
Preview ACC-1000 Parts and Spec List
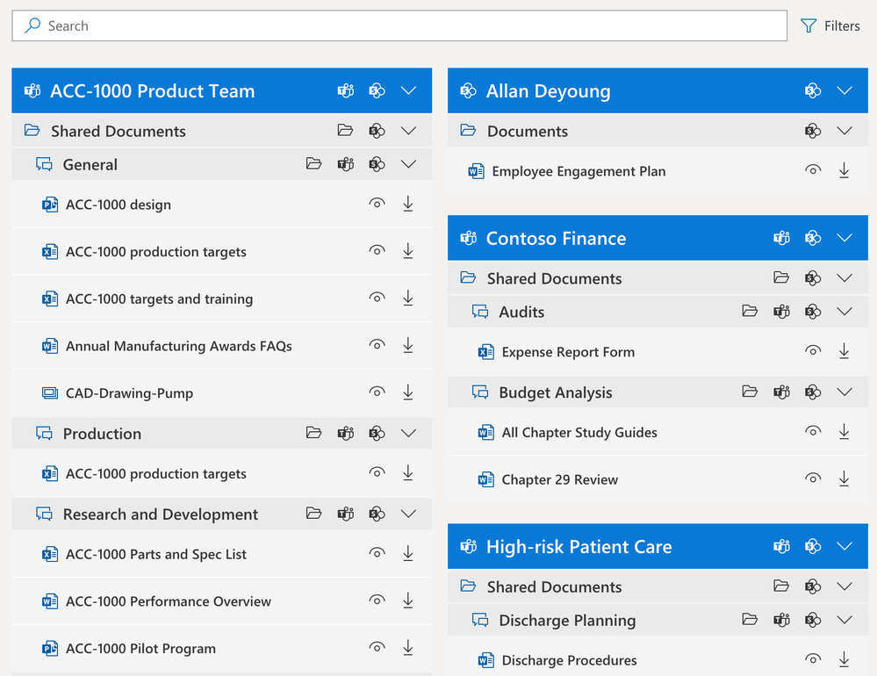tap(377, 554)
